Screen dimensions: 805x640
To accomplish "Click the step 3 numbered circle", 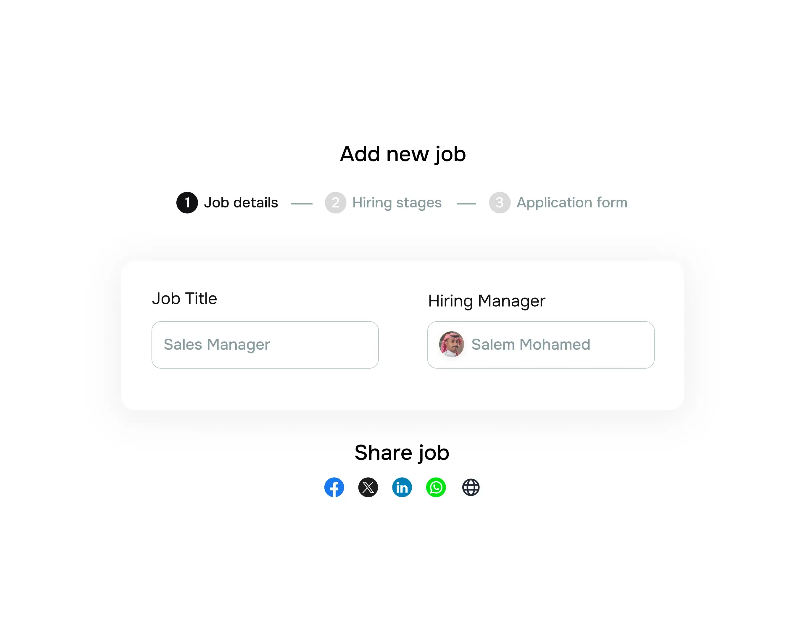I will click(x=499, y=203).
